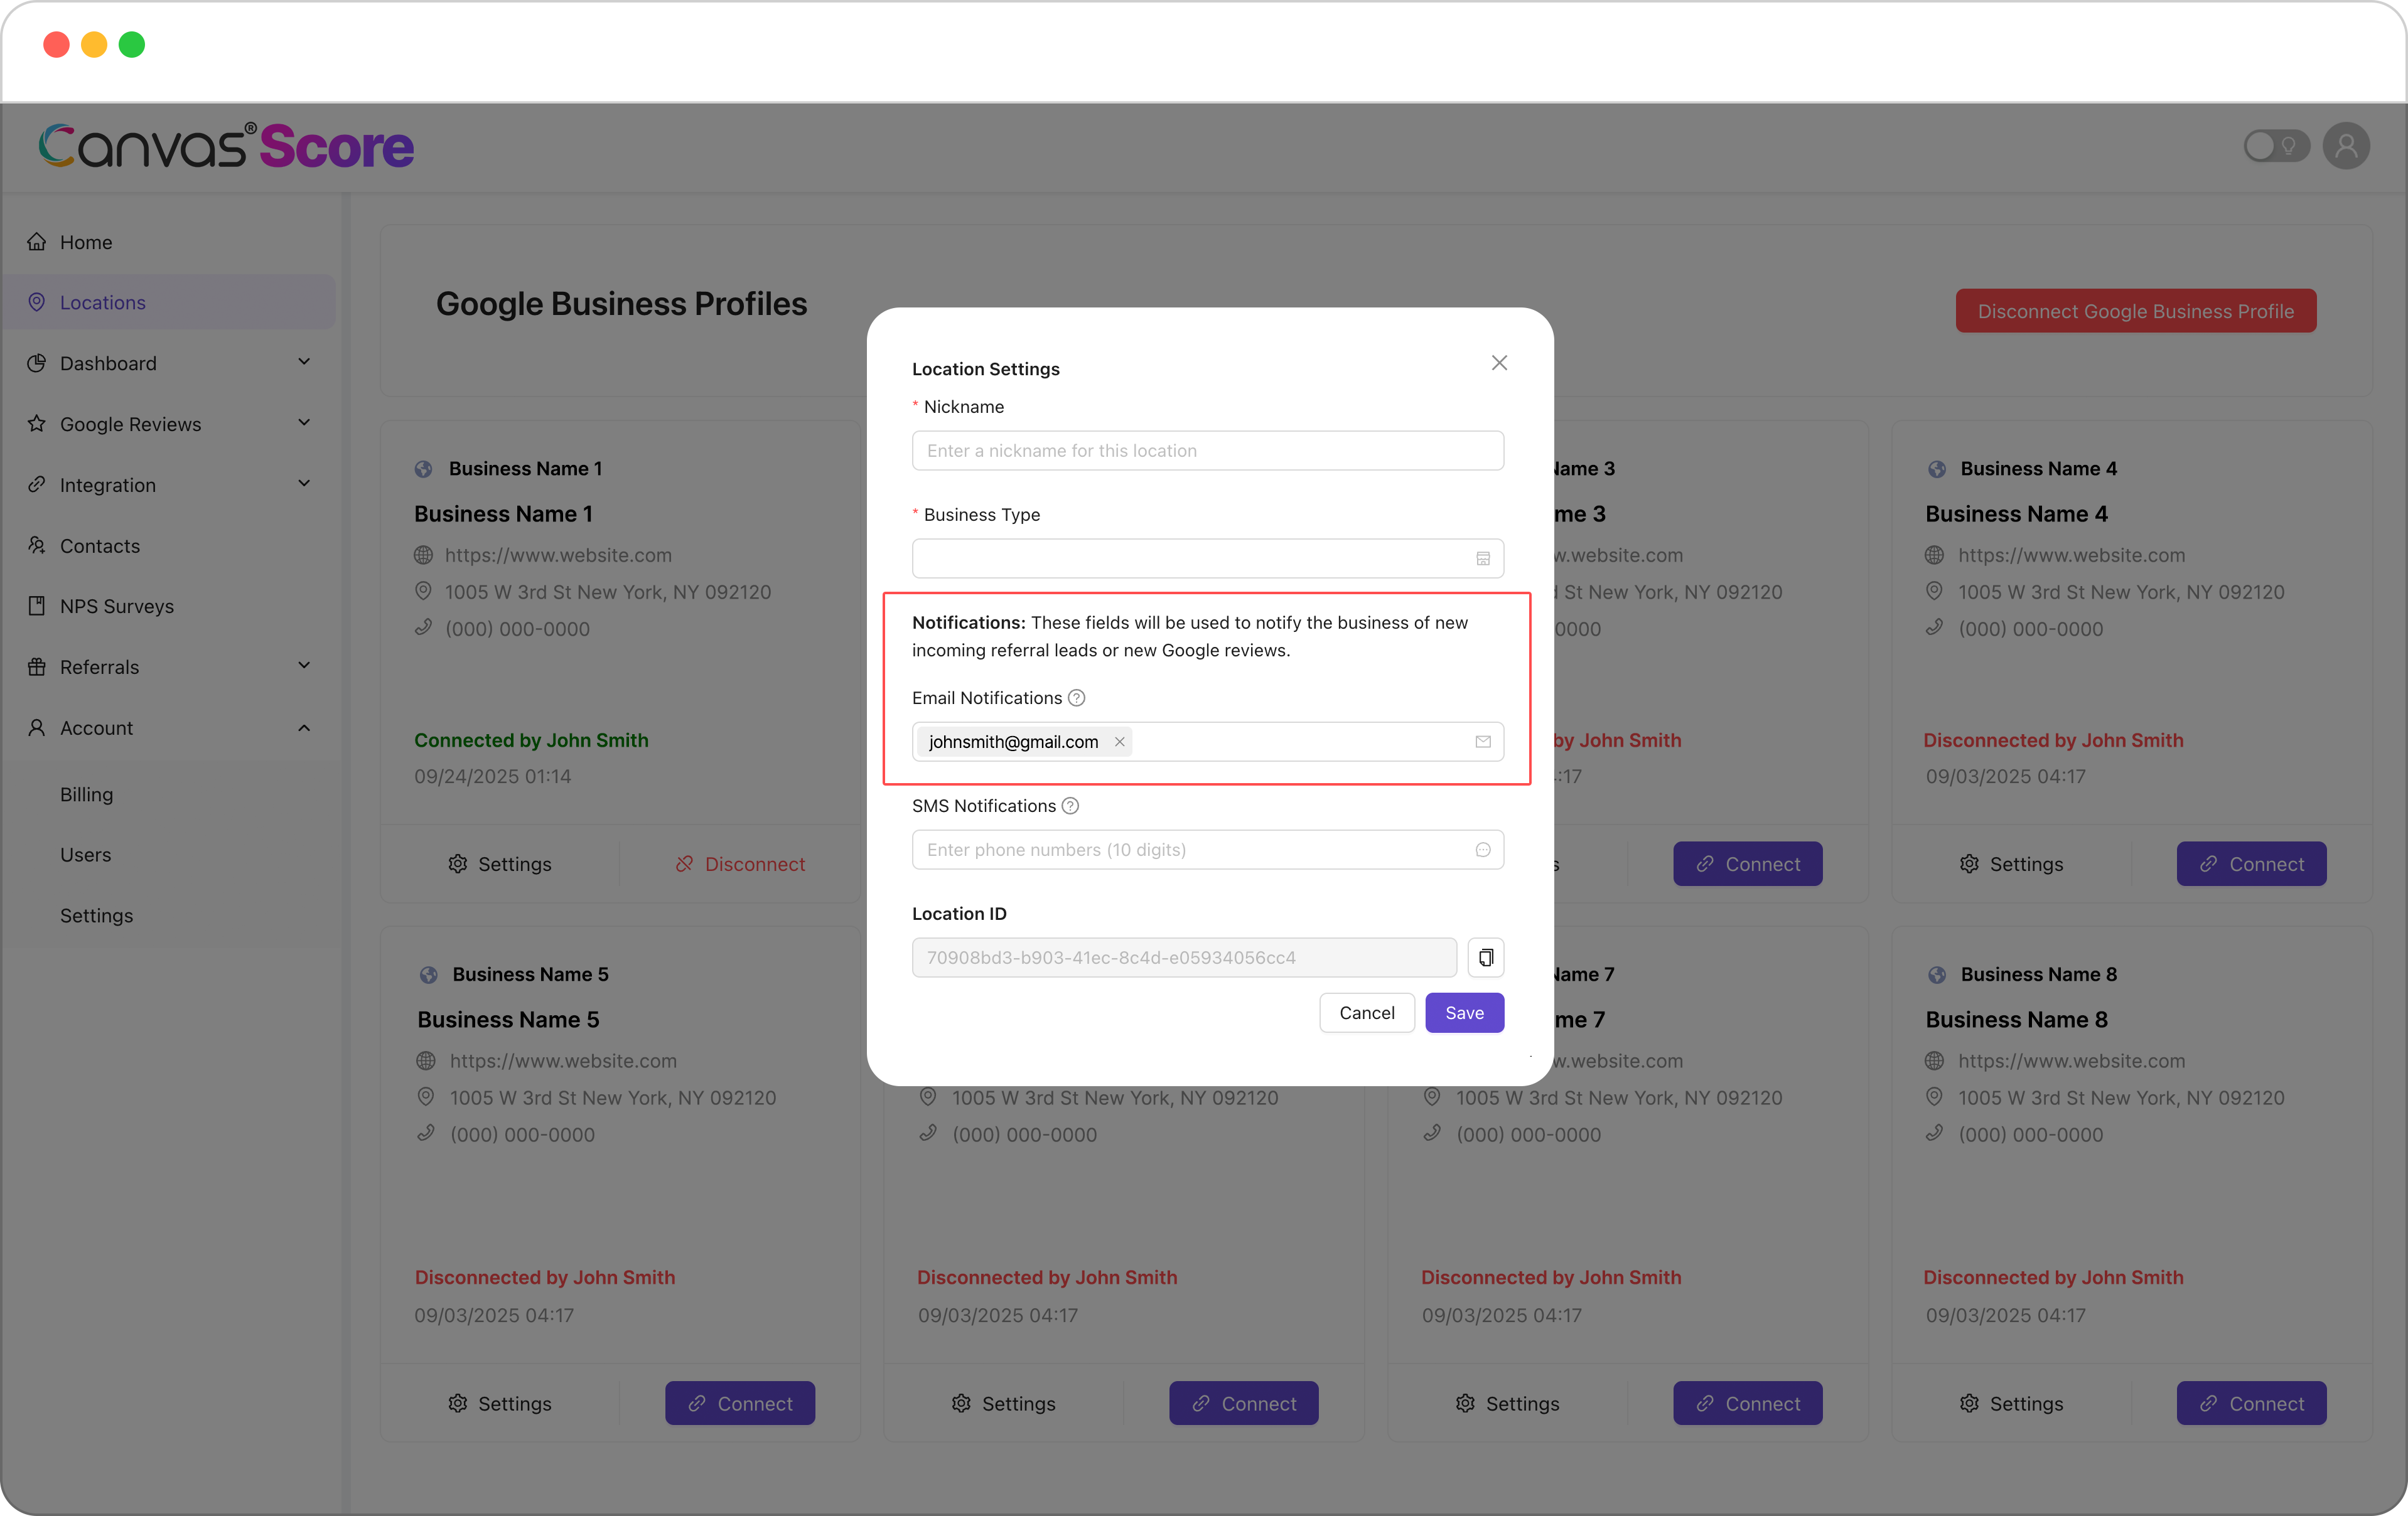The image size is (2408, 1516).
Task: Click the CanvasScore logo
Action: coord(226,146)
